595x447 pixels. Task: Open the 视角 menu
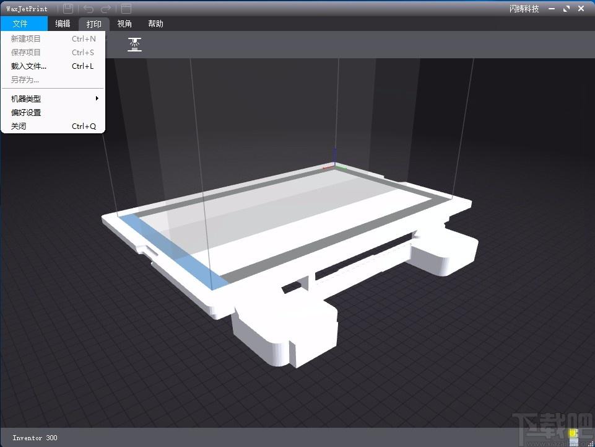coord(124,24)
